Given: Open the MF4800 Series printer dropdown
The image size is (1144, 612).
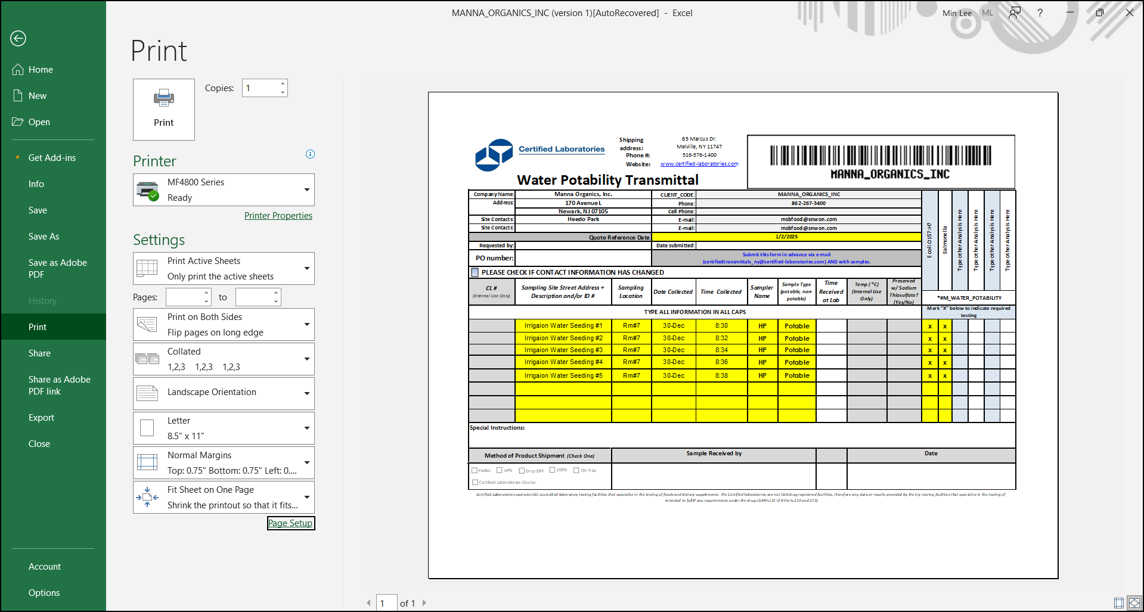Looking at the screenshot, I should coord(224,190).
